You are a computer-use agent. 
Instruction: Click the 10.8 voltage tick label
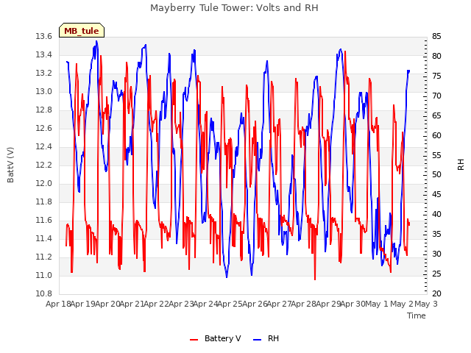point(44,294)
